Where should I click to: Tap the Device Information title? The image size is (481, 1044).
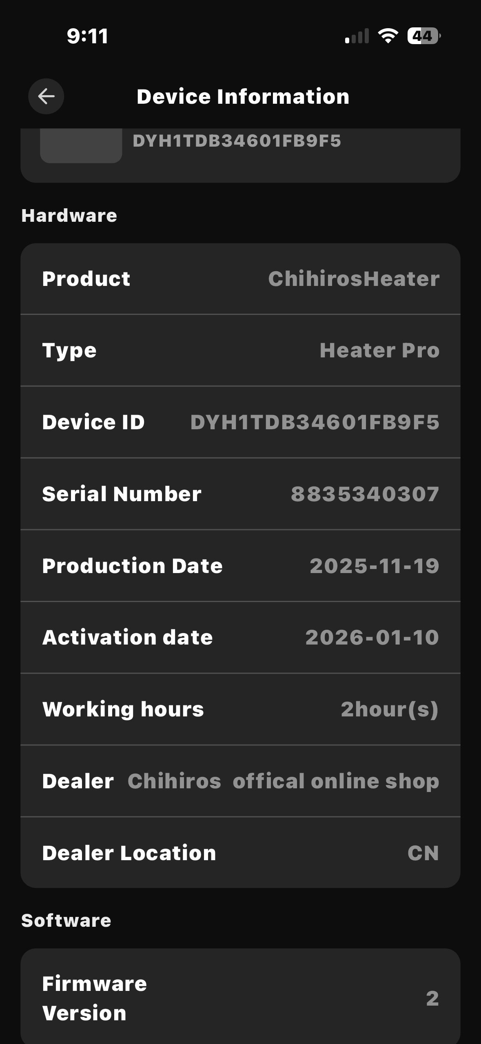coord(243,97)
